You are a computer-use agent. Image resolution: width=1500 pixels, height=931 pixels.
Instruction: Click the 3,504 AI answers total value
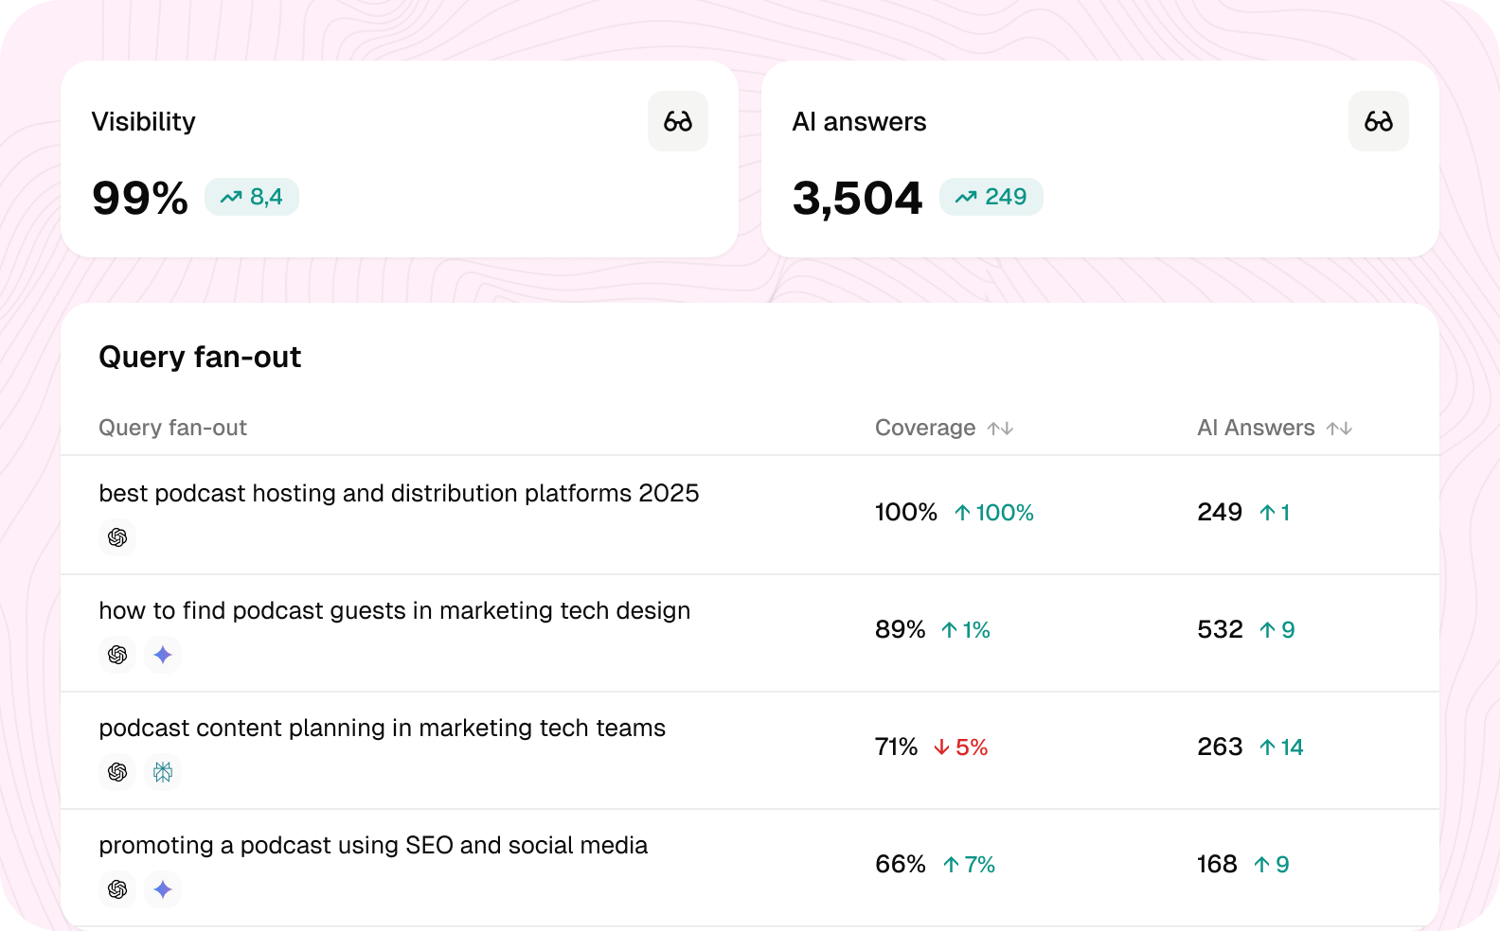(857, 198)
